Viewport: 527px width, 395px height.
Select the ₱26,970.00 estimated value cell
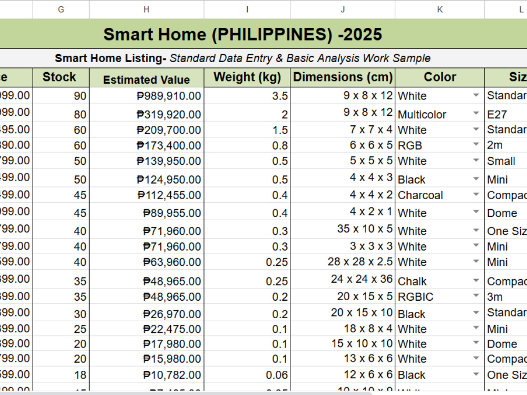[x=146, y=313]
